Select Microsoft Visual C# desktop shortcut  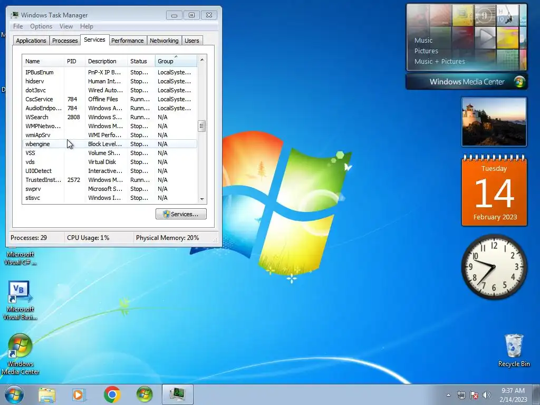20,257
